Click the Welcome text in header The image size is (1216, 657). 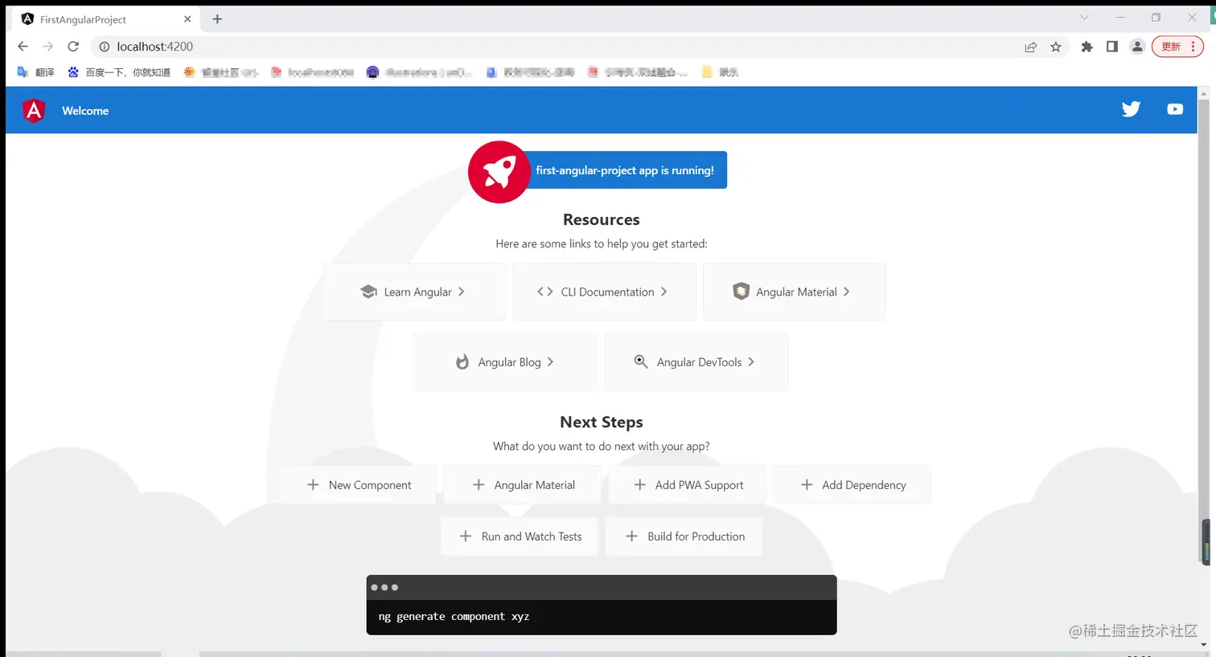point(85,111)
